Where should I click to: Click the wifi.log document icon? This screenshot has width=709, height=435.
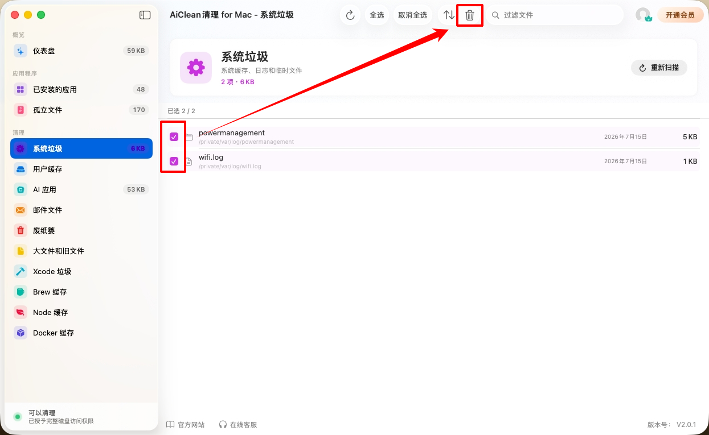[x=189, y=161]
